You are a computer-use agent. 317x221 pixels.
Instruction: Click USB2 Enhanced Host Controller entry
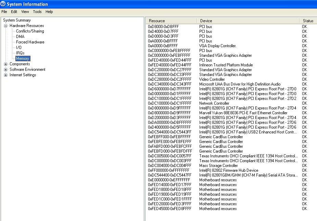coord(248,132)
